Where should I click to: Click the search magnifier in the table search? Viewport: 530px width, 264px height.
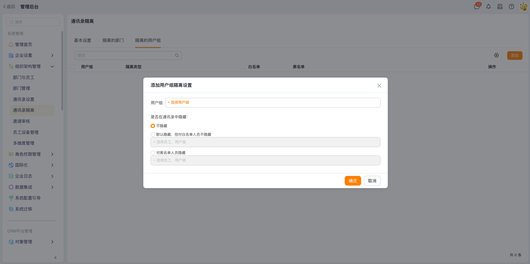[177, 55]
